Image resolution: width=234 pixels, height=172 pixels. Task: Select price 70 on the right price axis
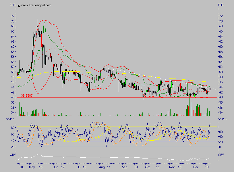[221, 21]
